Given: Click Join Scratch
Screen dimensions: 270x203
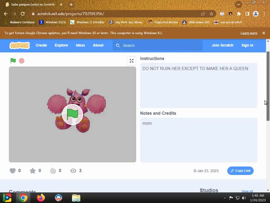Looking at the screenshot, I should pos(223,45).
